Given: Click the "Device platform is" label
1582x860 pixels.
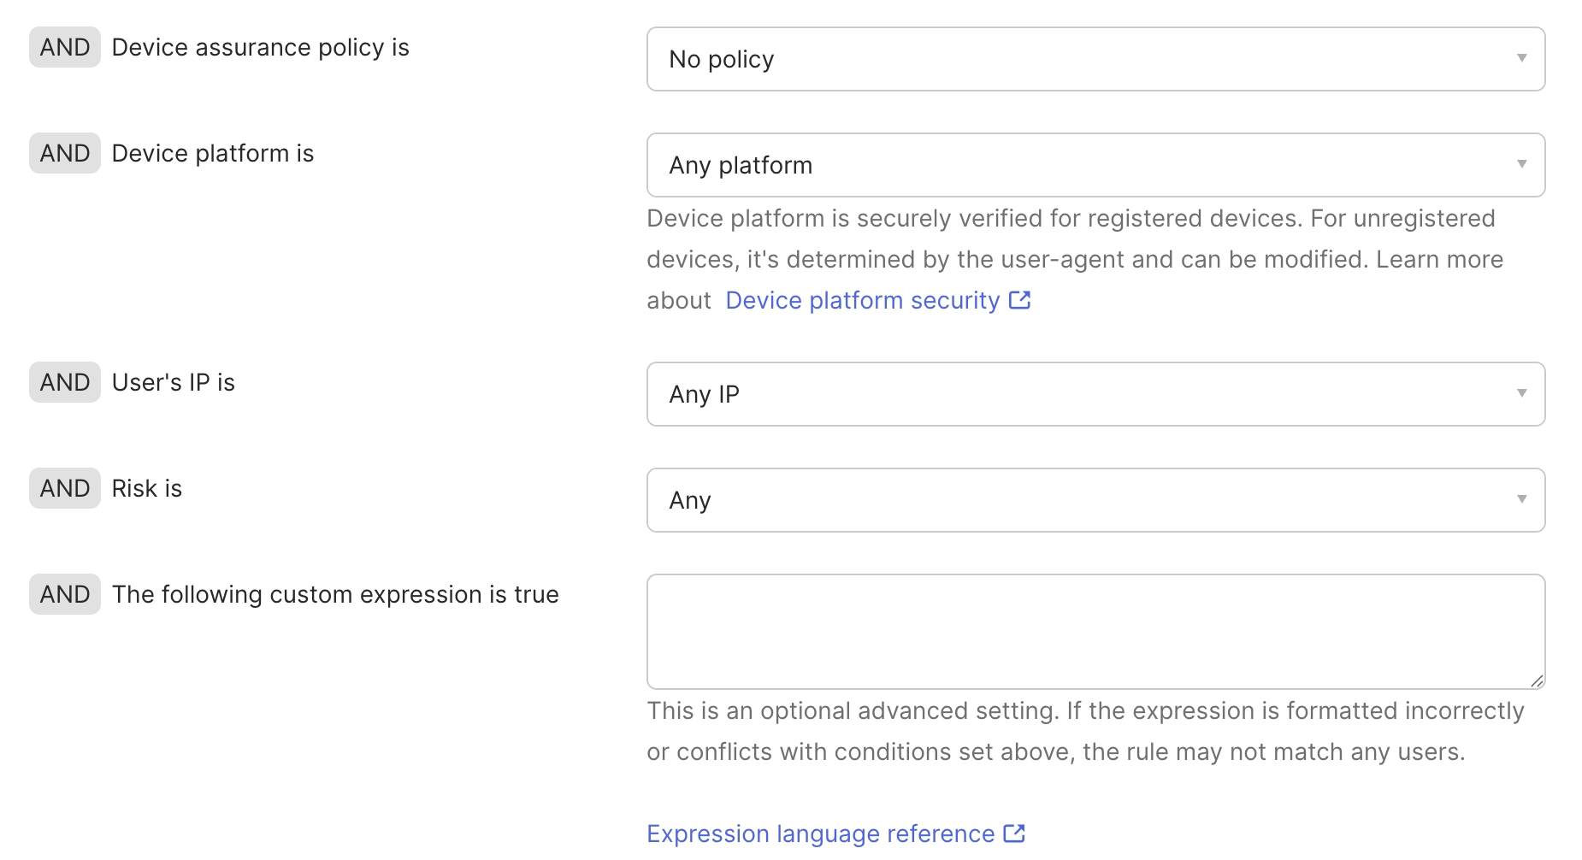Looking at the screenshot, I should 213,154.
